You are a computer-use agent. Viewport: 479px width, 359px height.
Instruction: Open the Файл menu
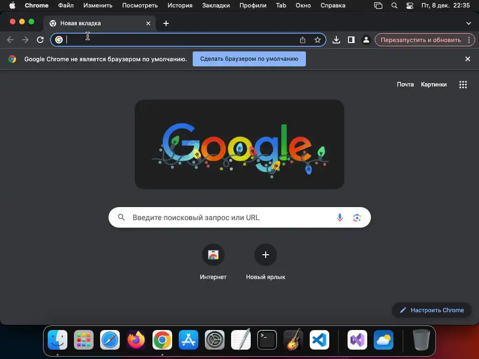coord(65,6)
